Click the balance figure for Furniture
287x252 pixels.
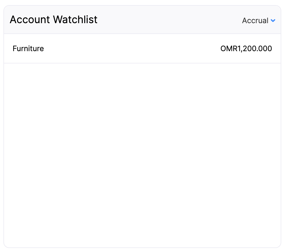click(246, 49)
